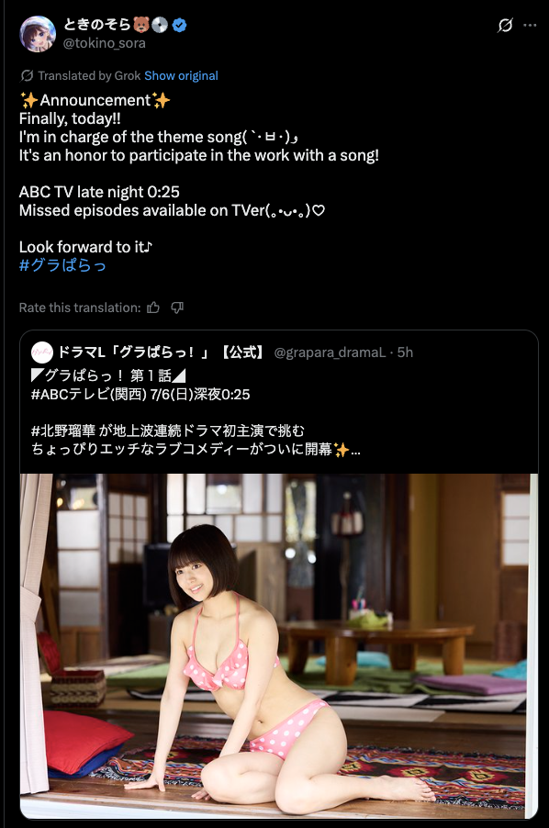Rate translation with thumbs down
This screenshot has height=828, width=549.
(x=177, y=308)
